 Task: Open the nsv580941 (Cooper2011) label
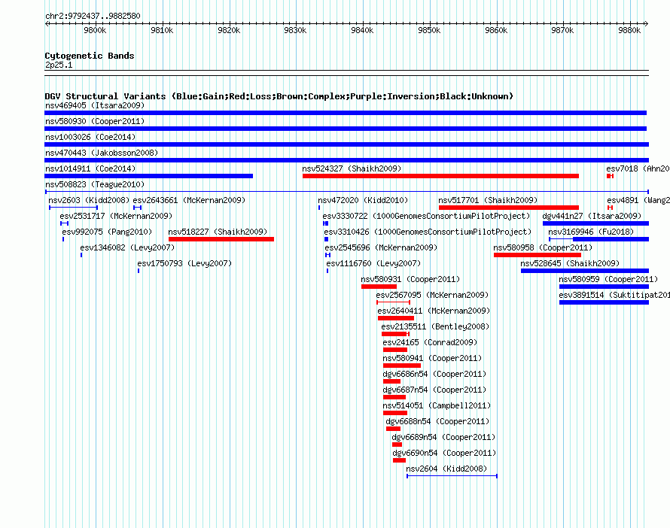click(x=432, y=358)
